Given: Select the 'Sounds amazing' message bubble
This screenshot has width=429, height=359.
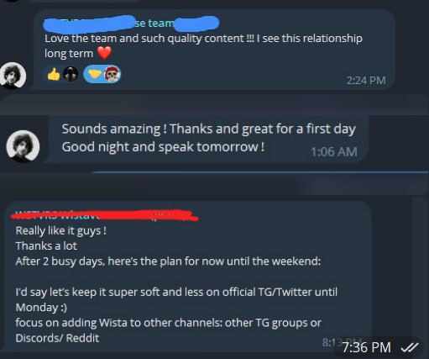Looking at the screenshot, I should tap(208, 139).
